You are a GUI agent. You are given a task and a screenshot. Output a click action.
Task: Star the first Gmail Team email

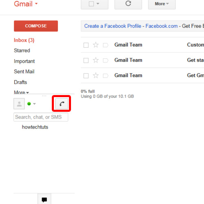coord(96,45)
